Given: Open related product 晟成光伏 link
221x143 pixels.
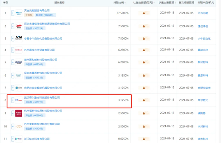Looking at the screenshot, I should pos(203,50).
